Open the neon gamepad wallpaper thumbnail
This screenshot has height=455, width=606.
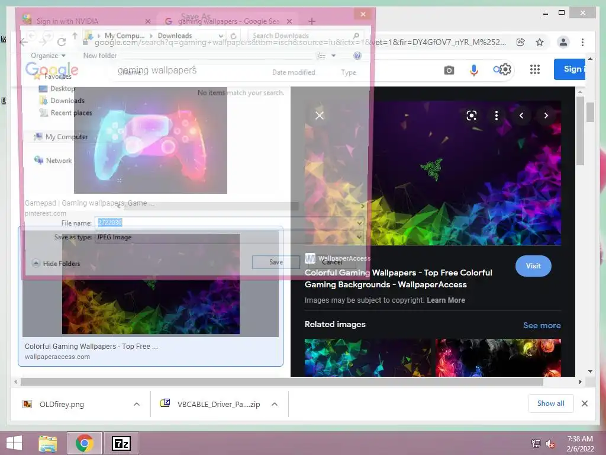(x=150, y=140)
